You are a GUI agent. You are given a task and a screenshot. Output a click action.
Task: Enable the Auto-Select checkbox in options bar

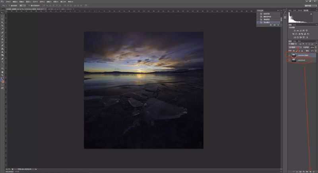tap(9, 6)
